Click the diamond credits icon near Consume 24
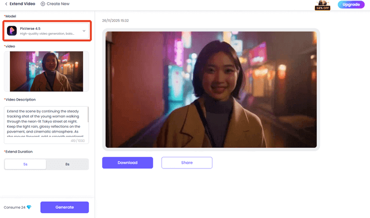 [29, 207]
